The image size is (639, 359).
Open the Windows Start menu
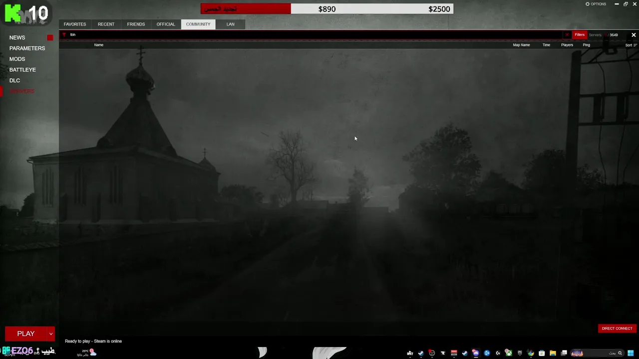click(x=631, y=353)
